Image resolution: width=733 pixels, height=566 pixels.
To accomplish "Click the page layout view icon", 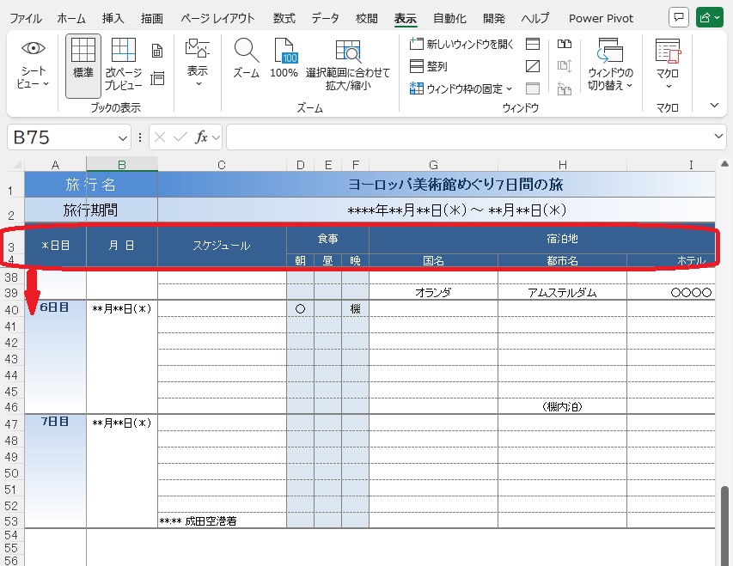I will [157, 52].
